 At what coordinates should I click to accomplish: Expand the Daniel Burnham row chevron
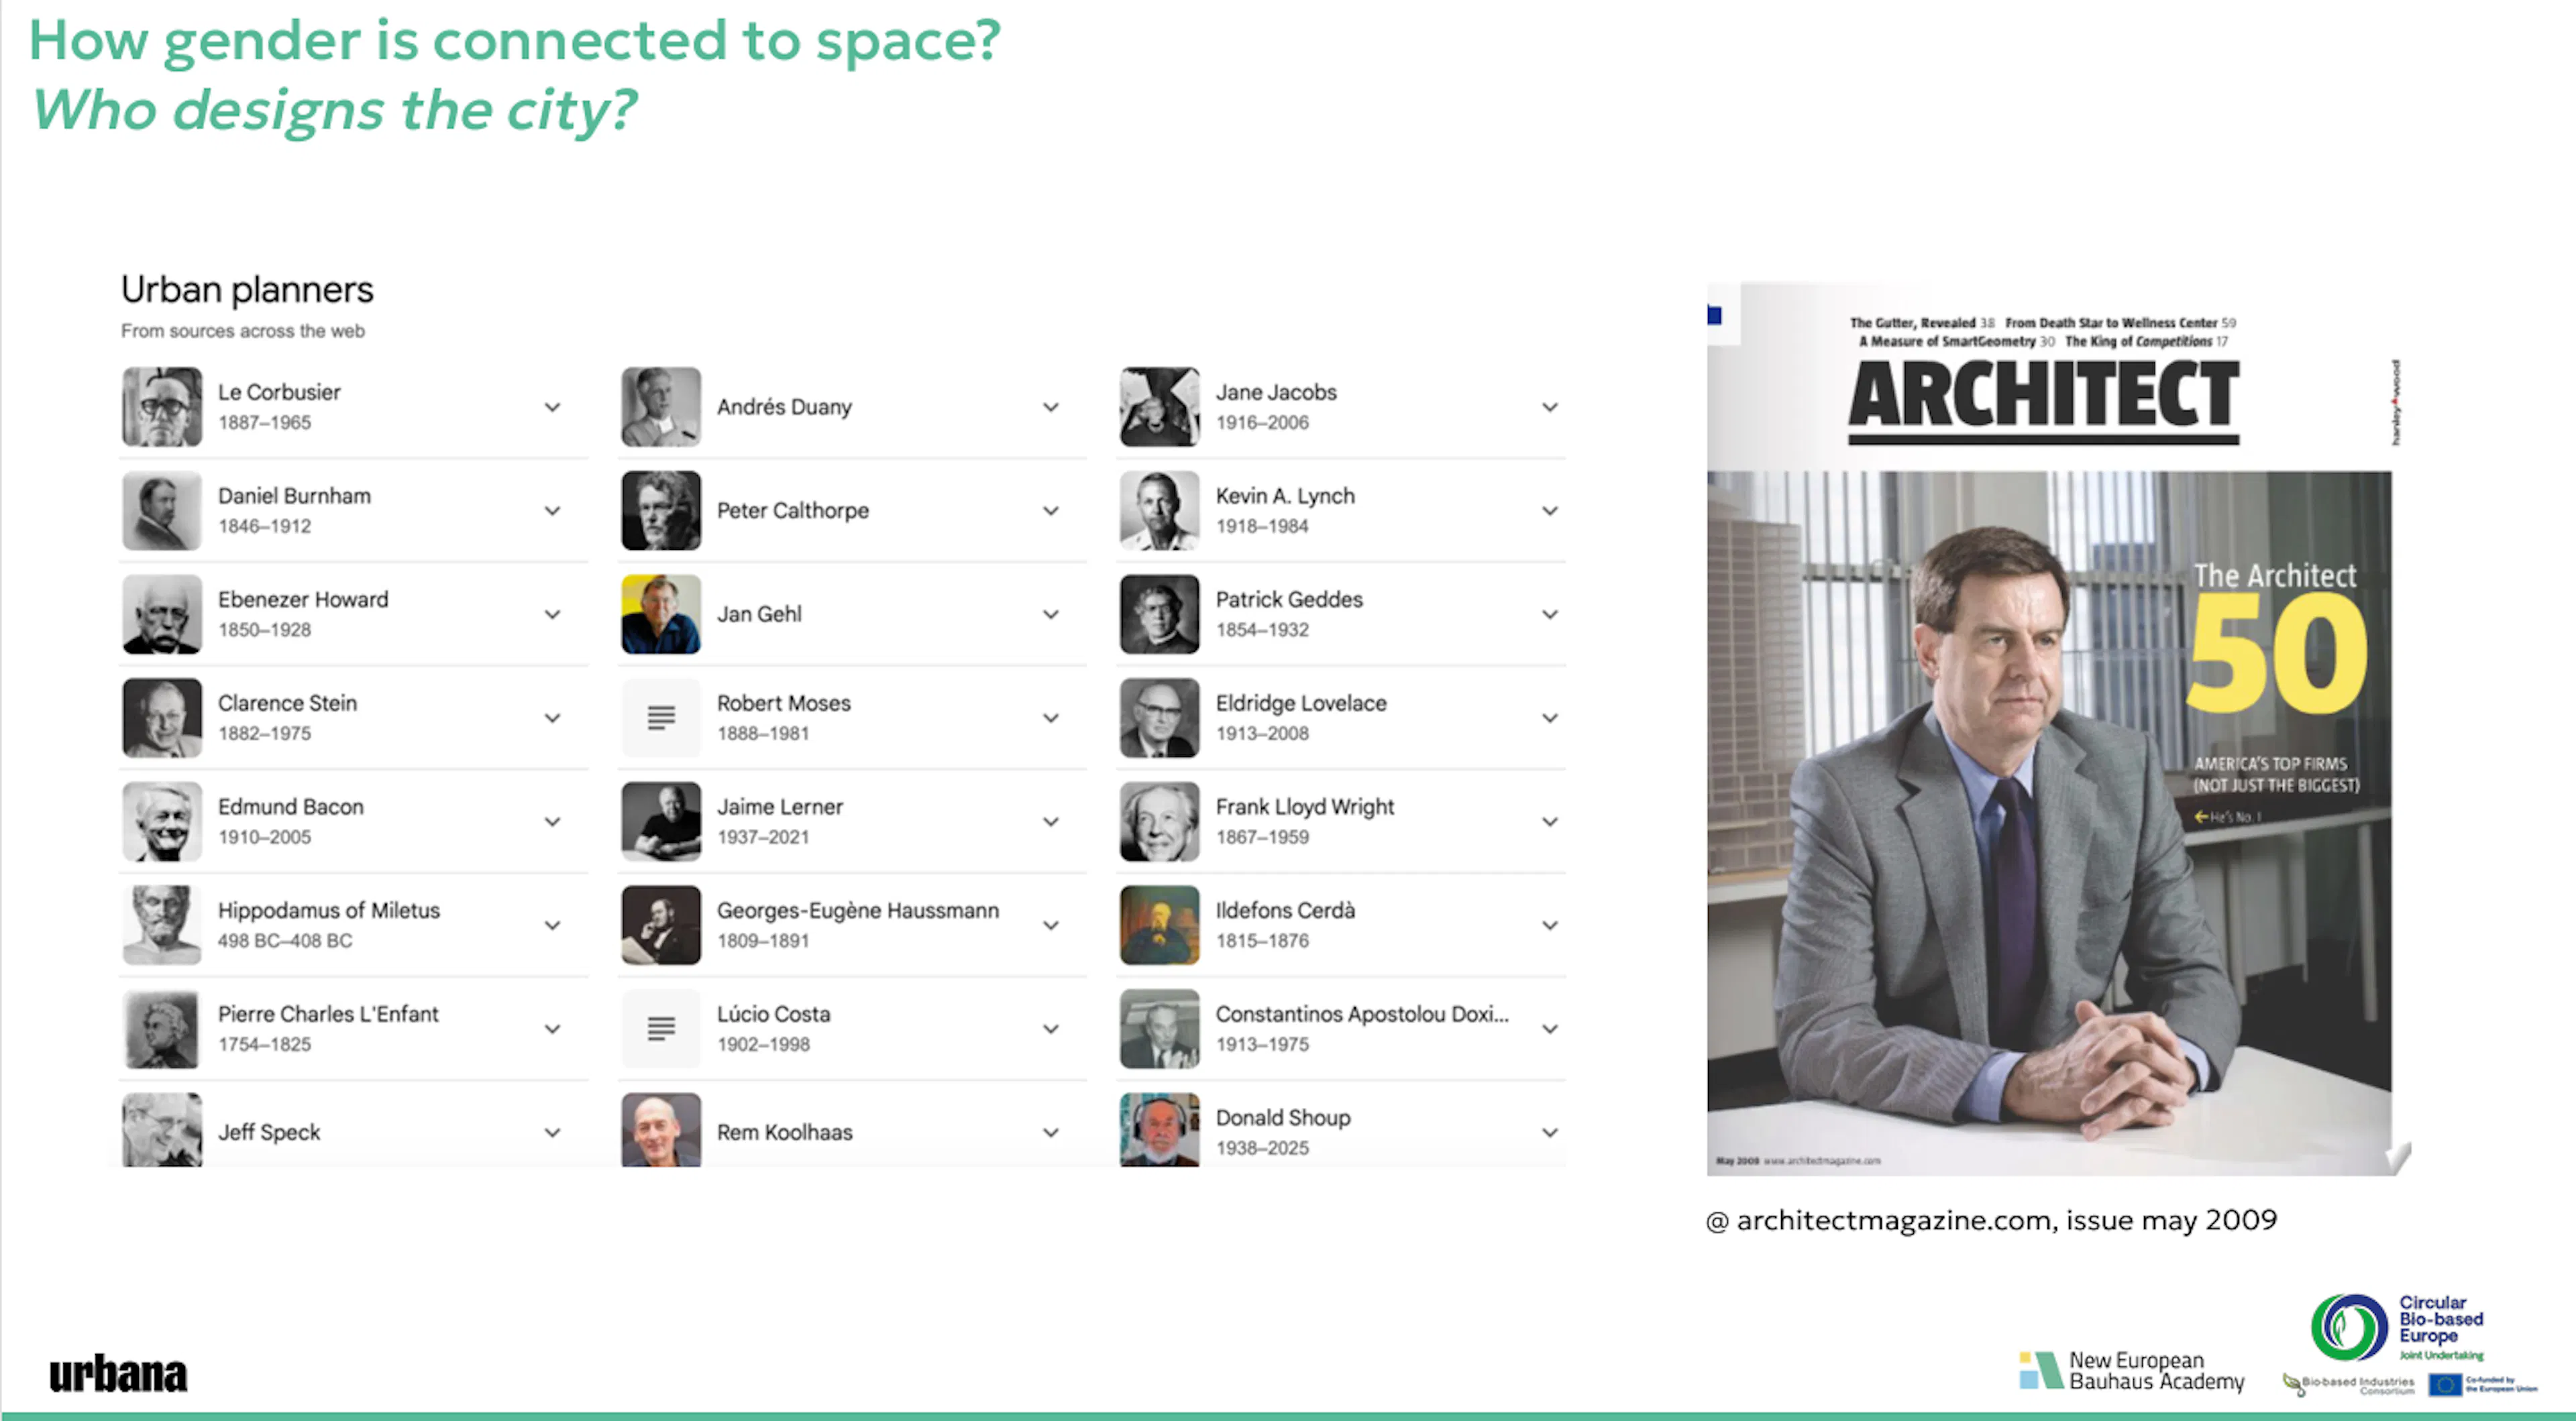[x=552, y=511]
